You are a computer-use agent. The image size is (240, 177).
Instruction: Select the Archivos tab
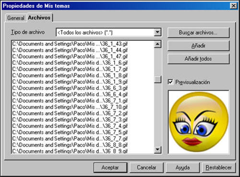point(39,18)
